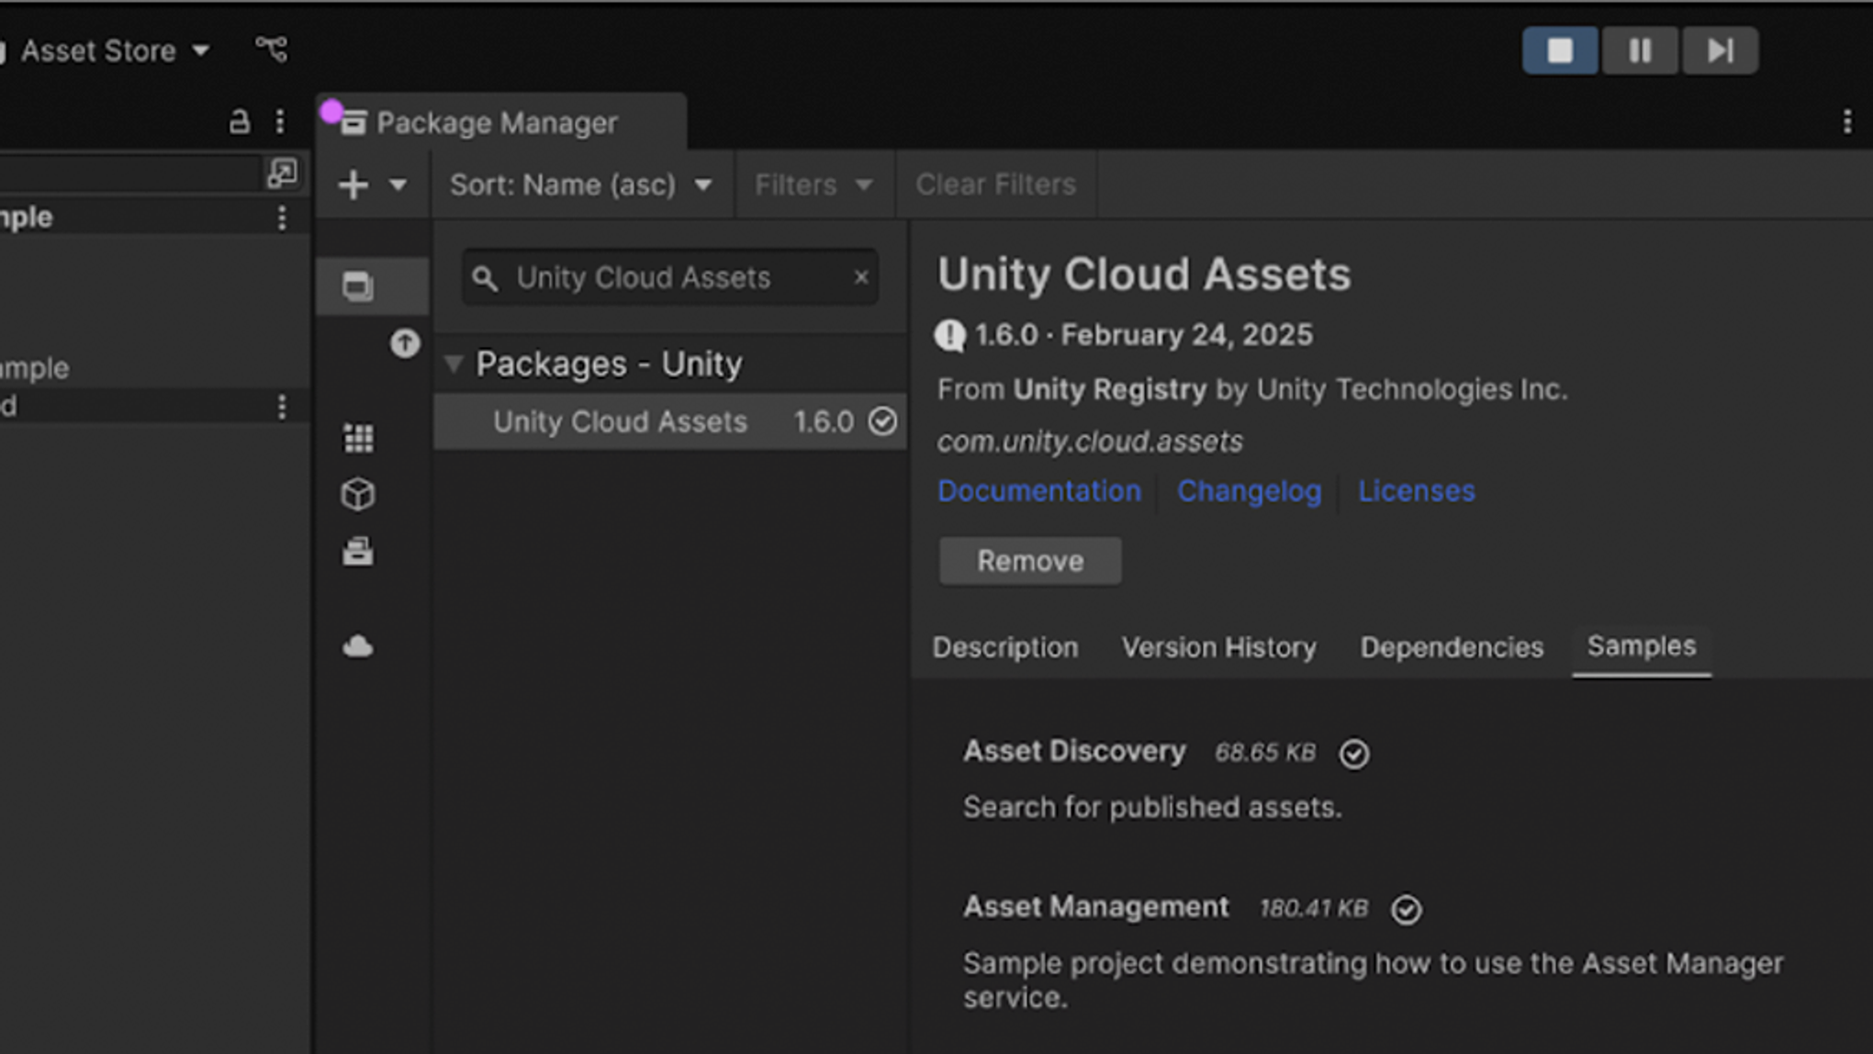The width and height of the screenshot is (1873, 1054).
Task: Click the plus add package button
Action: (x=353, y=185)
